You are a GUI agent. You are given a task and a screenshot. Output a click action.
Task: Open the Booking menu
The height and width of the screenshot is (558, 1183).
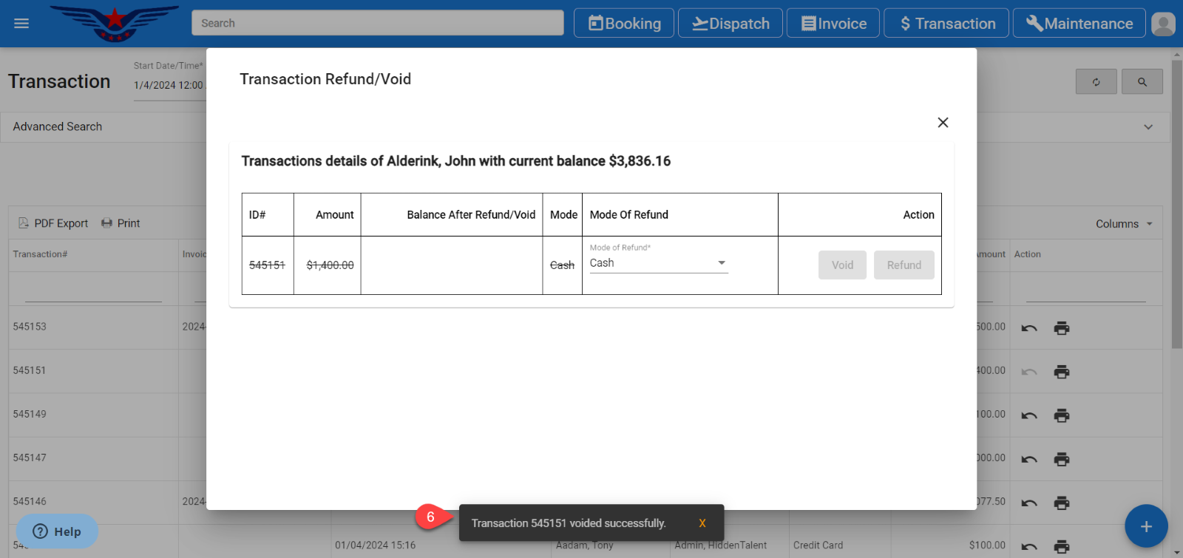(624, 24)
